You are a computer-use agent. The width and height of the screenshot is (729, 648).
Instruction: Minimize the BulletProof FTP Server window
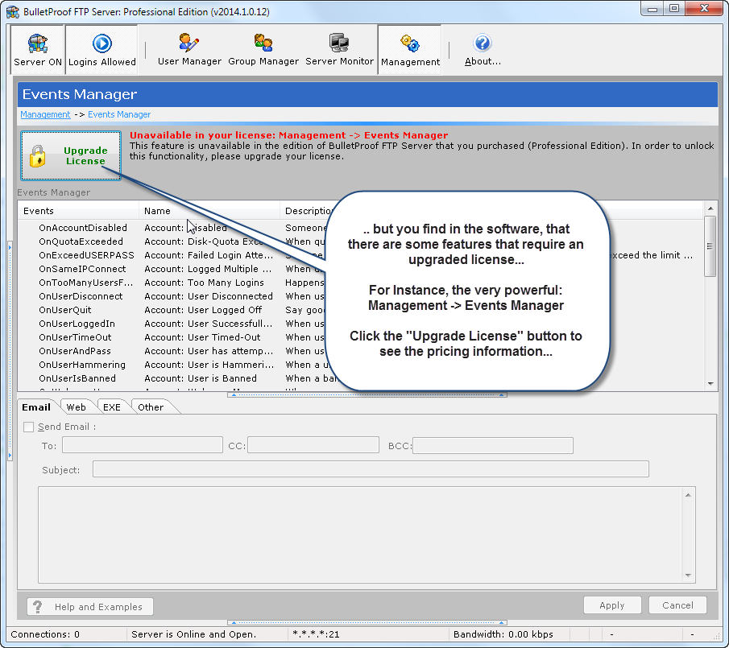click(x=652, y=9)
